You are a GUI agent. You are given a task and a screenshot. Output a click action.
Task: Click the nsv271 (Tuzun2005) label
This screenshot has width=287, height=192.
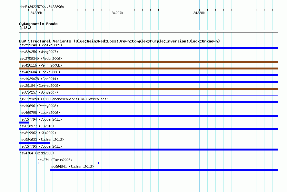tap(55, 160)
